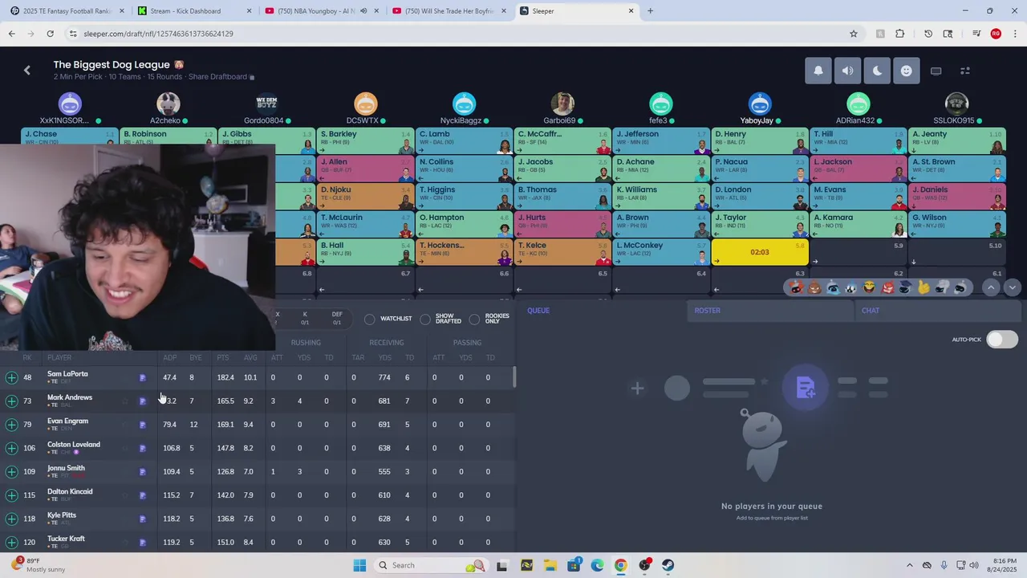Screen dimensions: 1027x578
Task: Click the back arrow beside the league name
Action: (27, 71)
